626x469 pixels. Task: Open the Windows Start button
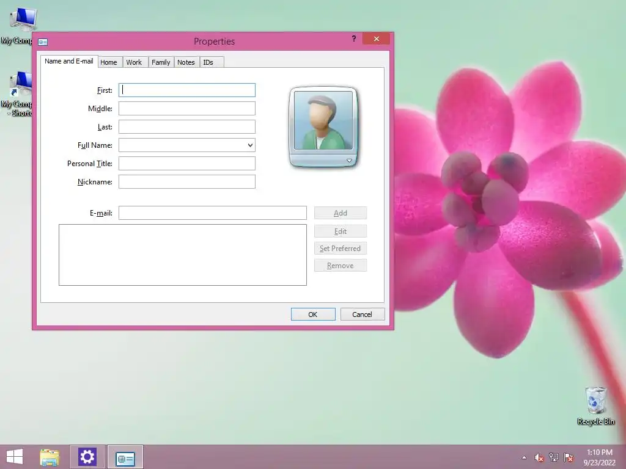click(x=15, y=457)
